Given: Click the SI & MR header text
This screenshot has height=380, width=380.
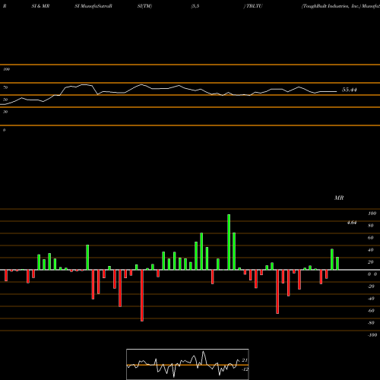Looking at the screenshot, I should coord(40,6).
